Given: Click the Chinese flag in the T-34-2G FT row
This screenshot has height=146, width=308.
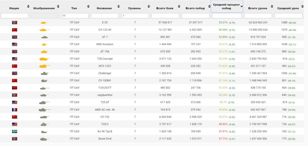Looking at the screenshot, I should (14, 88).
